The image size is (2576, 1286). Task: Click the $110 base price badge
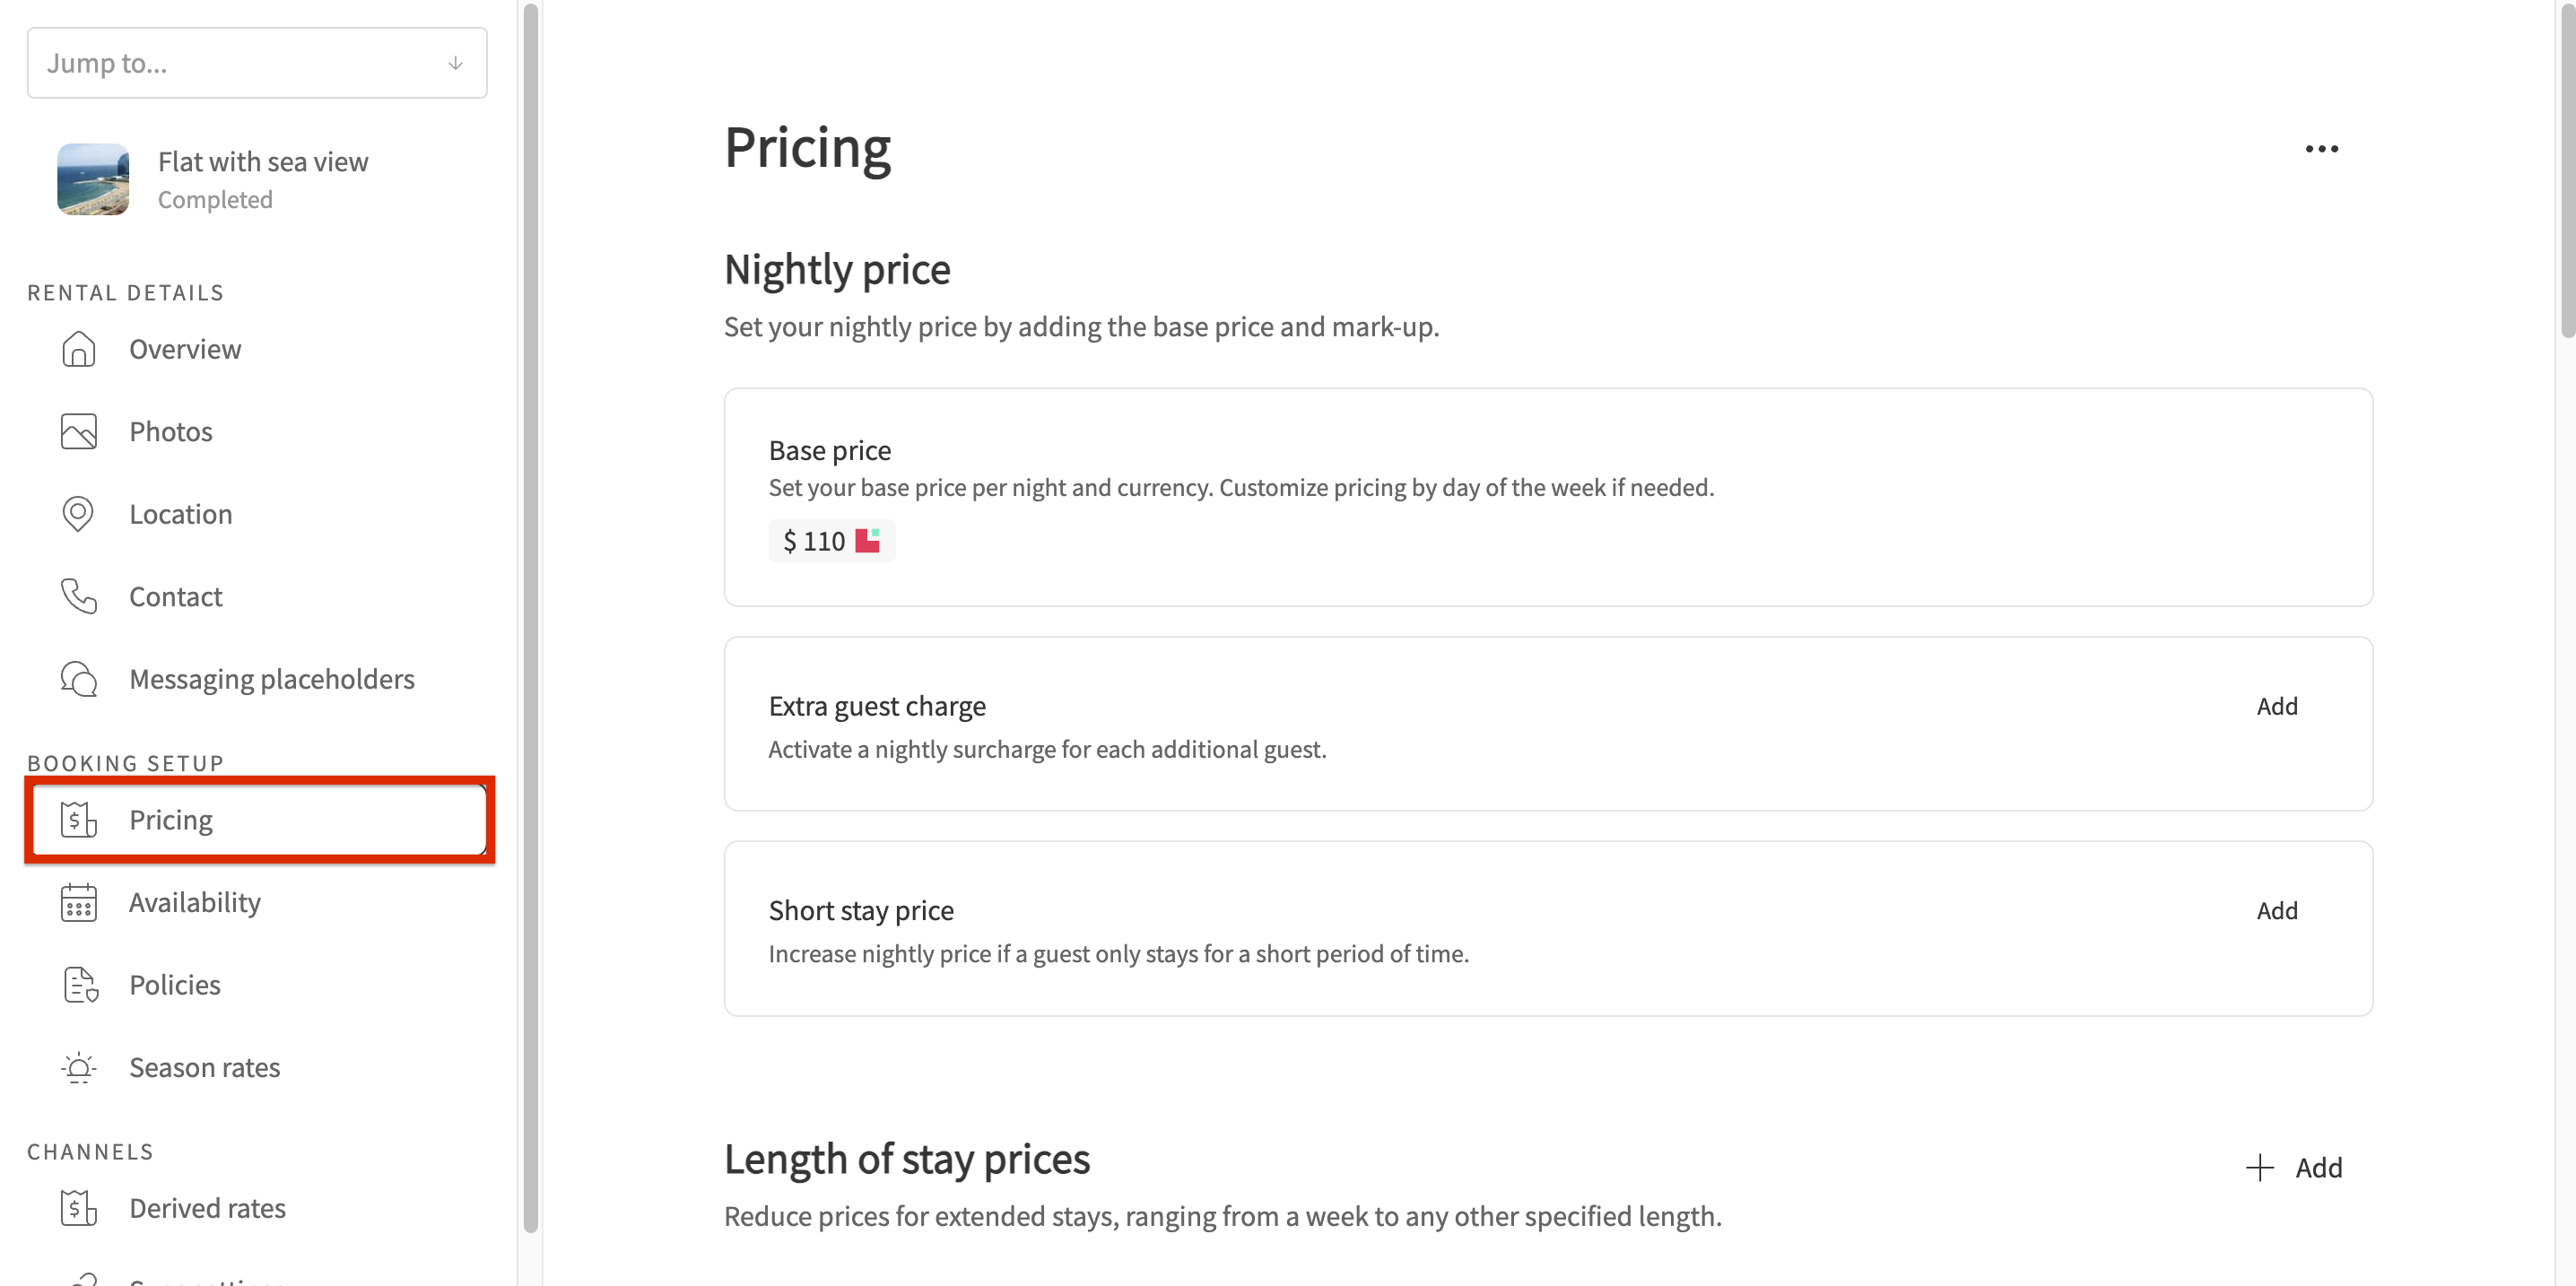tap(830, 541)
